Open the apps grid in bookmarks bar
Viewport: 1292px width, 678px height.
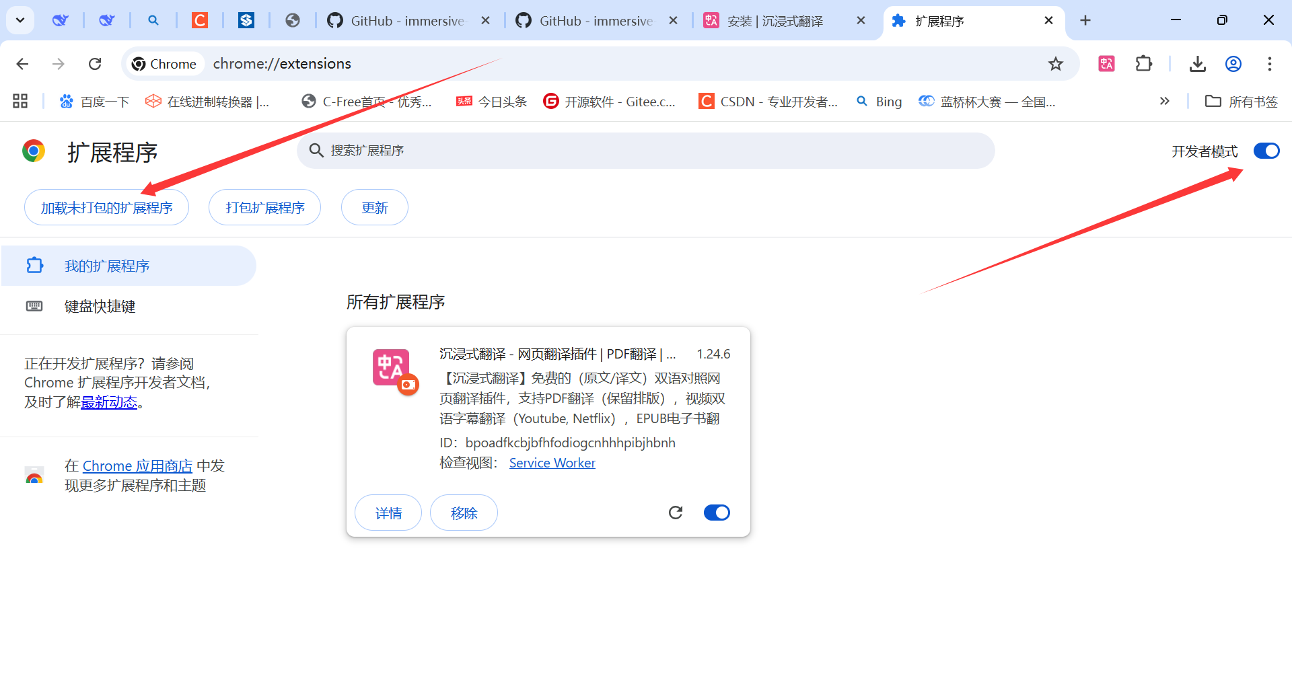tap(20, 101)
